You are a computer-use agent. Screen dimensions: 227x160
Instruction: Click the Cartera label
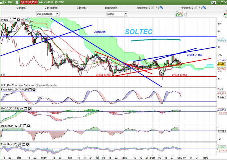point(21,8)
